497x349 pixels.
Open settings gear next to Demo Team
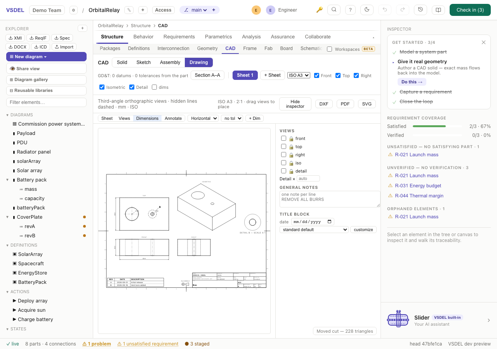(x=73, y=10)
